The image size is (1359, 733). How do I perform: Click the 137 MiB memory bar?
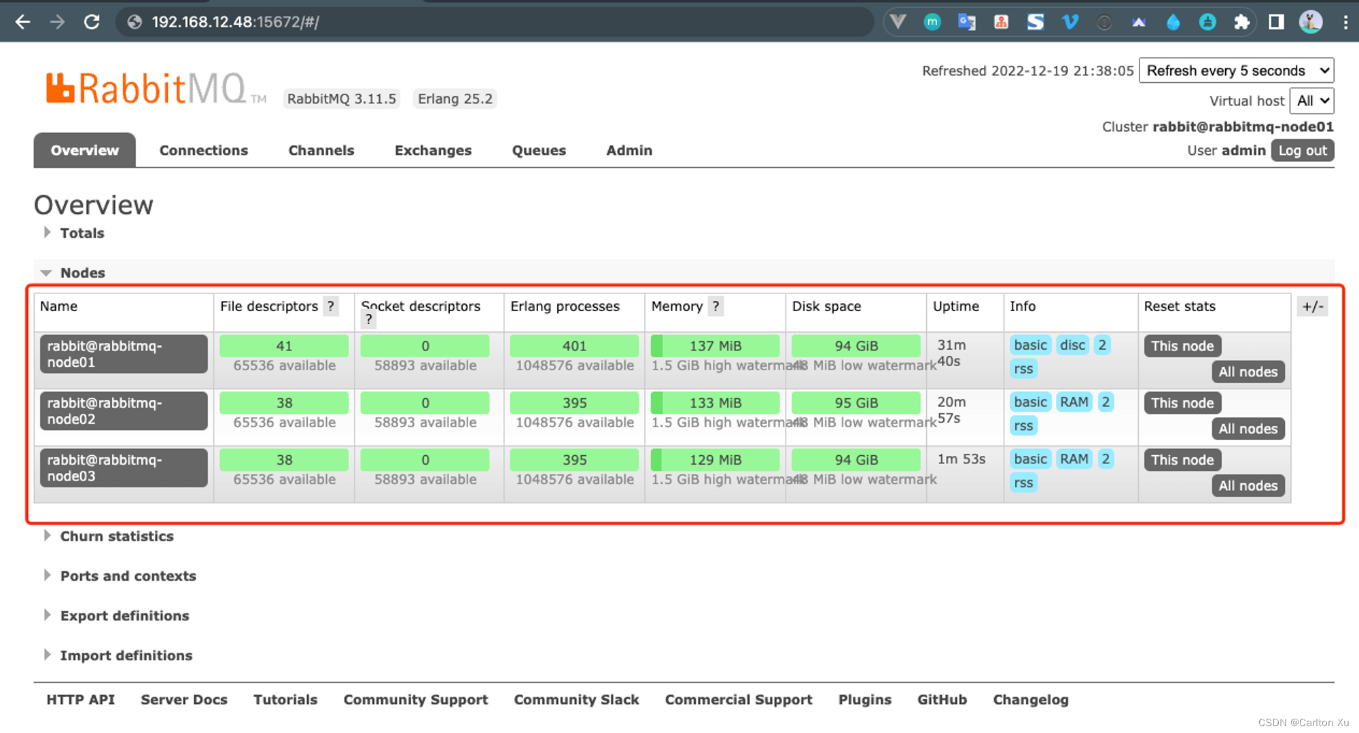[x=715, y=346]
